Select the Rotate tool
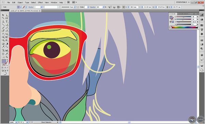This screenshot has width=205, height=124. point(3,34)
